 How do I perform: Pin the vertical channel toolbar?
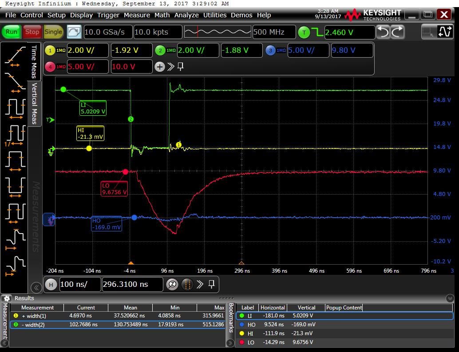[181, 67]
